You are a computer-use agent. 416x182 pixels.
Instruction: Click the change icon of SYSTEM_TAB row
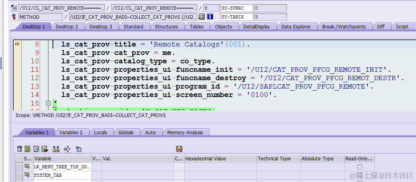tap(27, 175)
